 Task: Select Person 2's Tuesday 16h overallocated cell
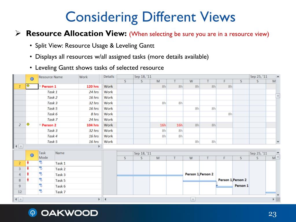175,125
